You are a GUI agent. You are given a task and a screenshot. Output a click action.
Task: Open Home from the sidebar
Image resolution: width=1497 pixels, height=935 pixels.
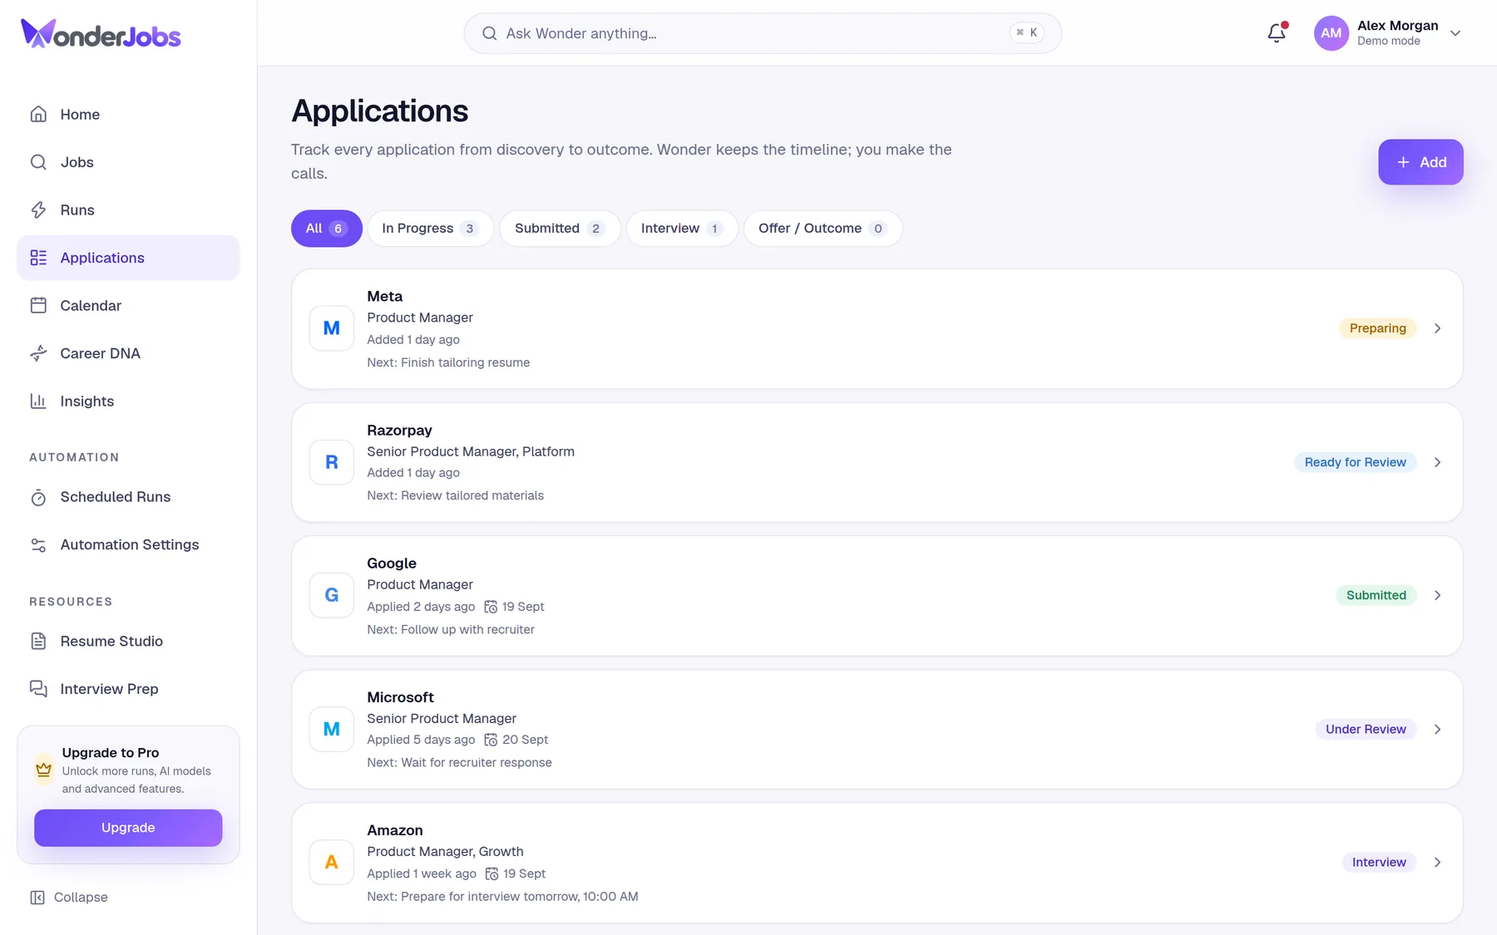[x=128, y=115]
